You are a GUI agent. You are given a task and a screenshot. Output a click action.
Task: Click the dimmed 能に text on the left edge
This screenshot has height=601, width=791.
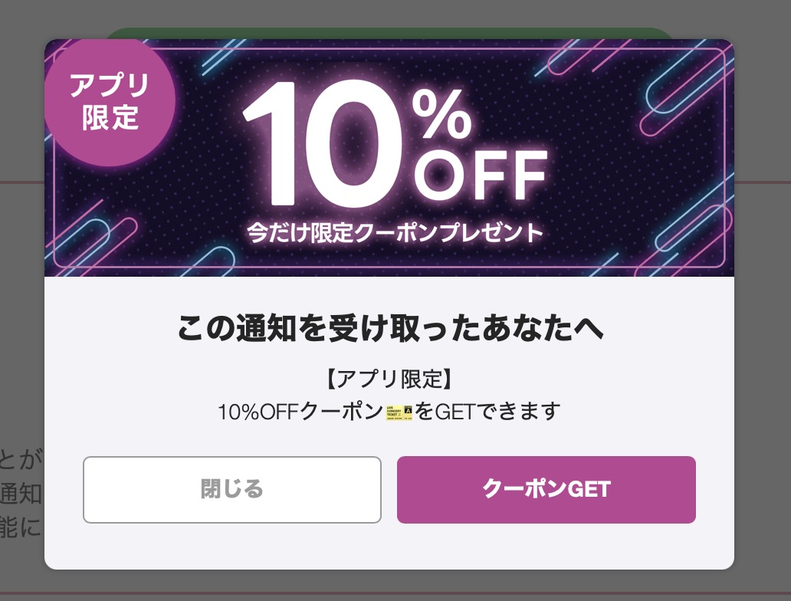tap(21, 528)
